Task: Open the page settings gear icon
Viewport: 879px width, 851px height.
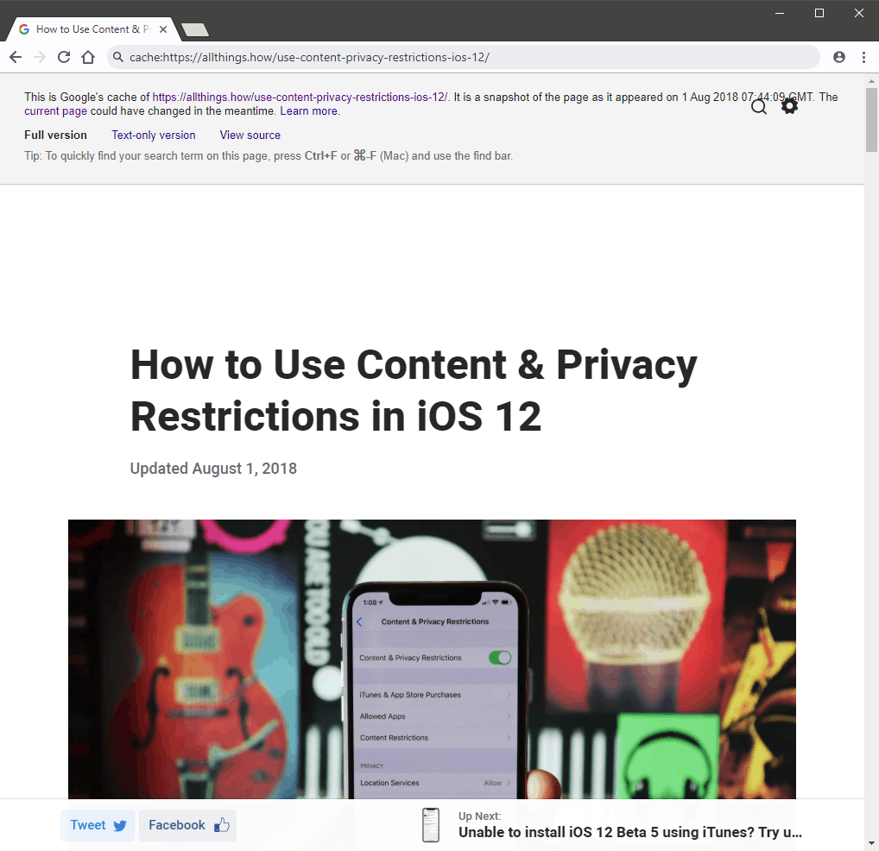Action: 789,106
